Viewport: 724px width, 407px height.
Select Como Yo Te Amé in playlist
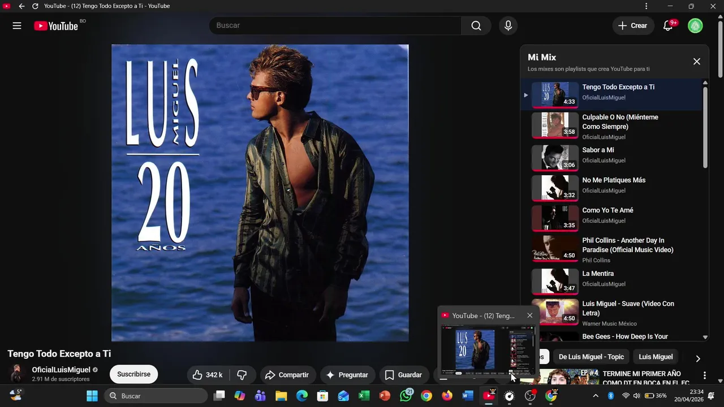(611, 218)
